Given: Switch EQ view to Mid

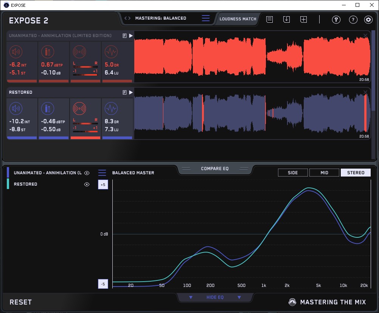Looking at the screenshot, I should [x=324, y=173].
